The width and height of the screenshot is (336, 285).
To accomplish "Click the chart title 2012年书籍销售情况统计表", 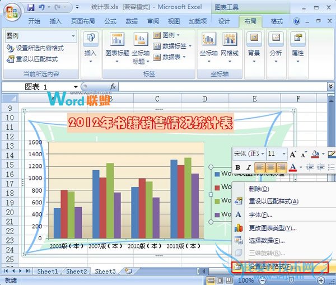I will point(151,123).
